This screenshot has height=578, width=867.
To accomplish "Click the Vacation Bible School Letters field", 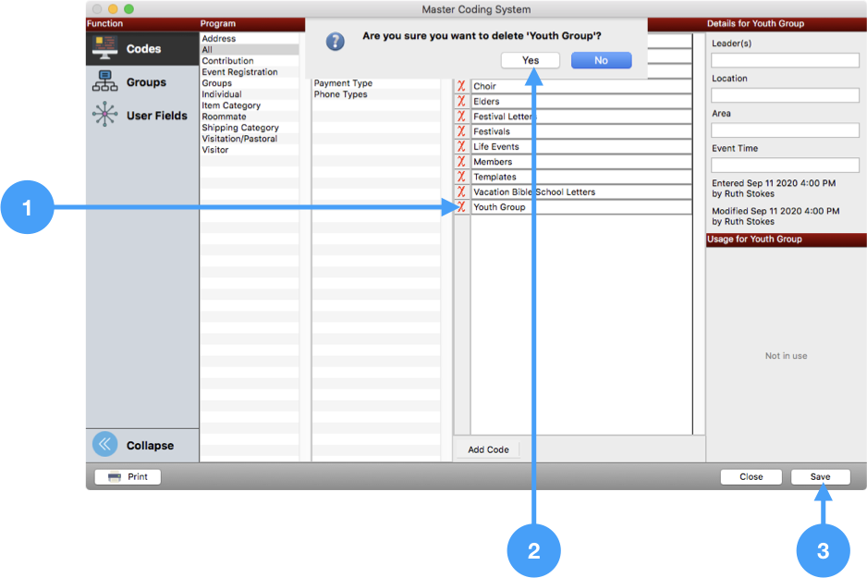I will coord(581,192).
